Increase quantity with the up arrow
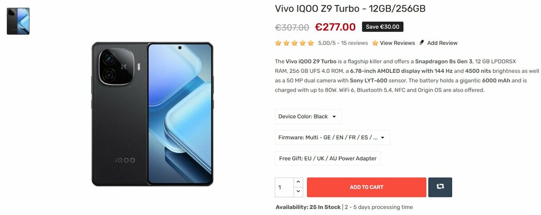 pyautogui.click(x=299, y=182)
